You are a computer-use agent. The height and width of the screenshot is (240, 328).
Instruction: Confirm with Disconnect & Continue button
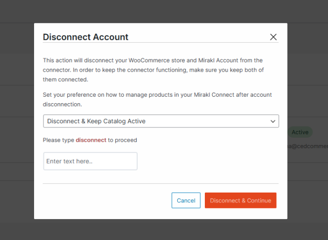tap(240, 200)
